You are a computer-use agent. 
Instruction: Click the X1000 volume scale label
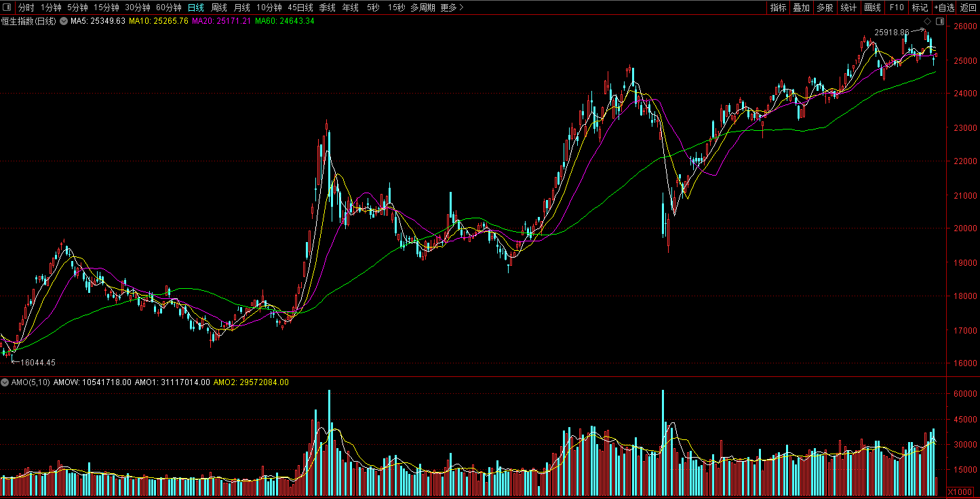[960, 492]
